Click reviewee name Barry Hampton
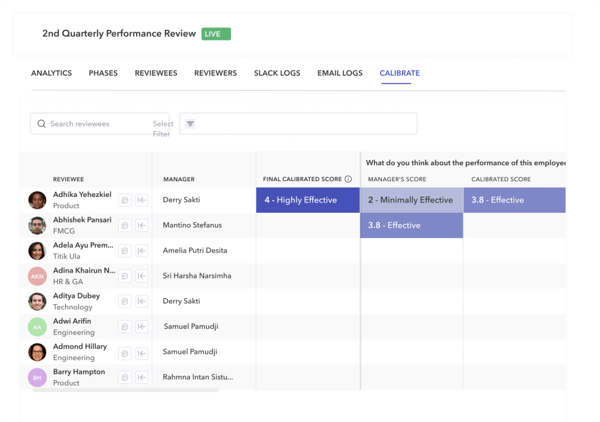This screenshot has width=600, height=422. 79,372
